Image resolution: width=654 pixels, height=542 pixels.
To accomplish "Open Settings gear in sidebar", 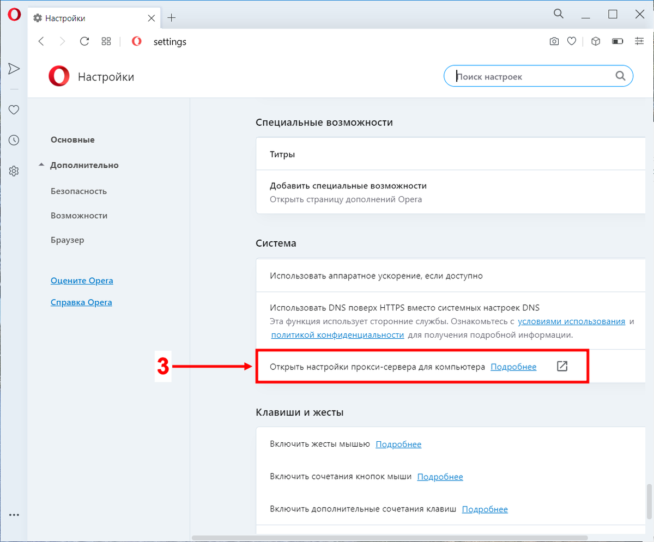I will click(14, 171).
